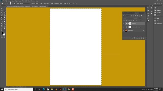Click the Exposure 1 layer mask thumbnail
Viewport: 163px width, 91px height.
pyautogui.click(x=130, y=24)
